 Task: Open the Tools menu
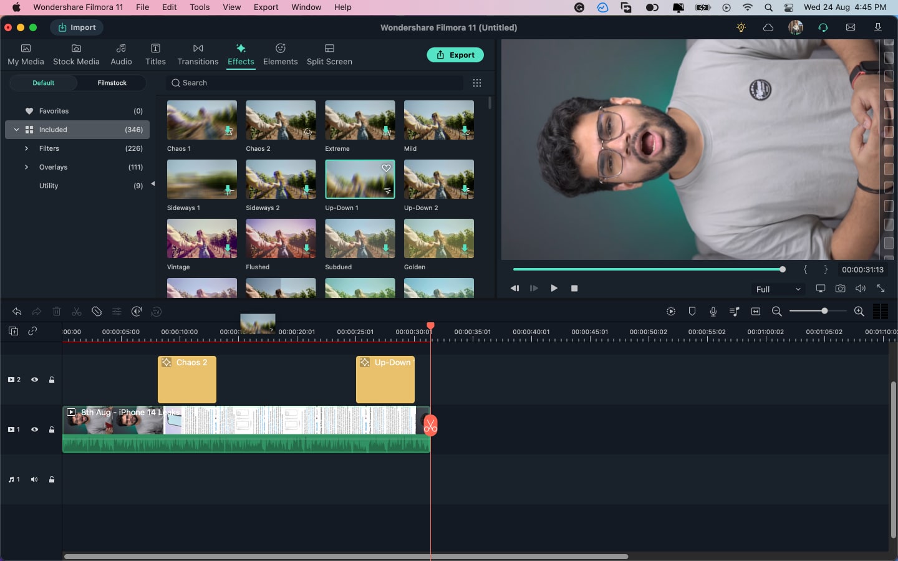200,7
